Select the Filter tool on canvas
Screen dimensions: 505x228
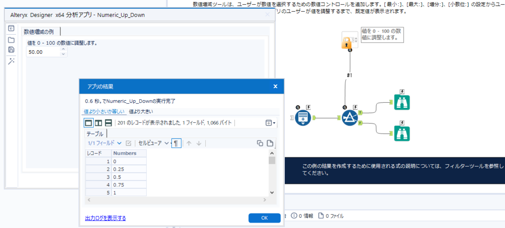coord(349,118)
